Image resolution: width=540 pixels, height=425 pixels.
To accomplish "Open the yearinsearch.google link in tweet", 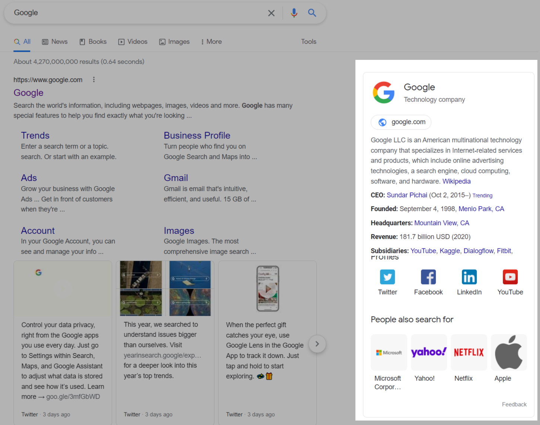I will [162, 355].
